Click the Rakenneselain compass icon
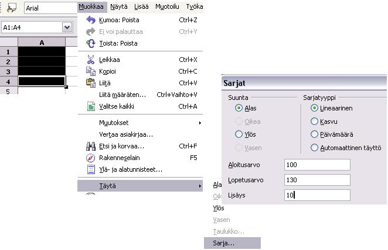The image size is (388, 250). (91, 158)
